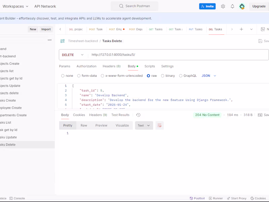Open the settings gear icon

223,6
